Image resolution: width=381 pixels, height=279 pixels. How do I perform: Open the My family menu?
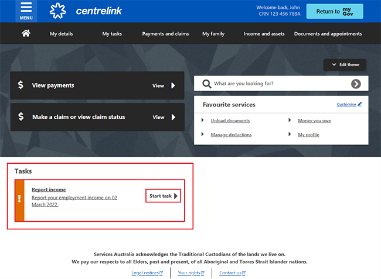[x=213, y=34]
